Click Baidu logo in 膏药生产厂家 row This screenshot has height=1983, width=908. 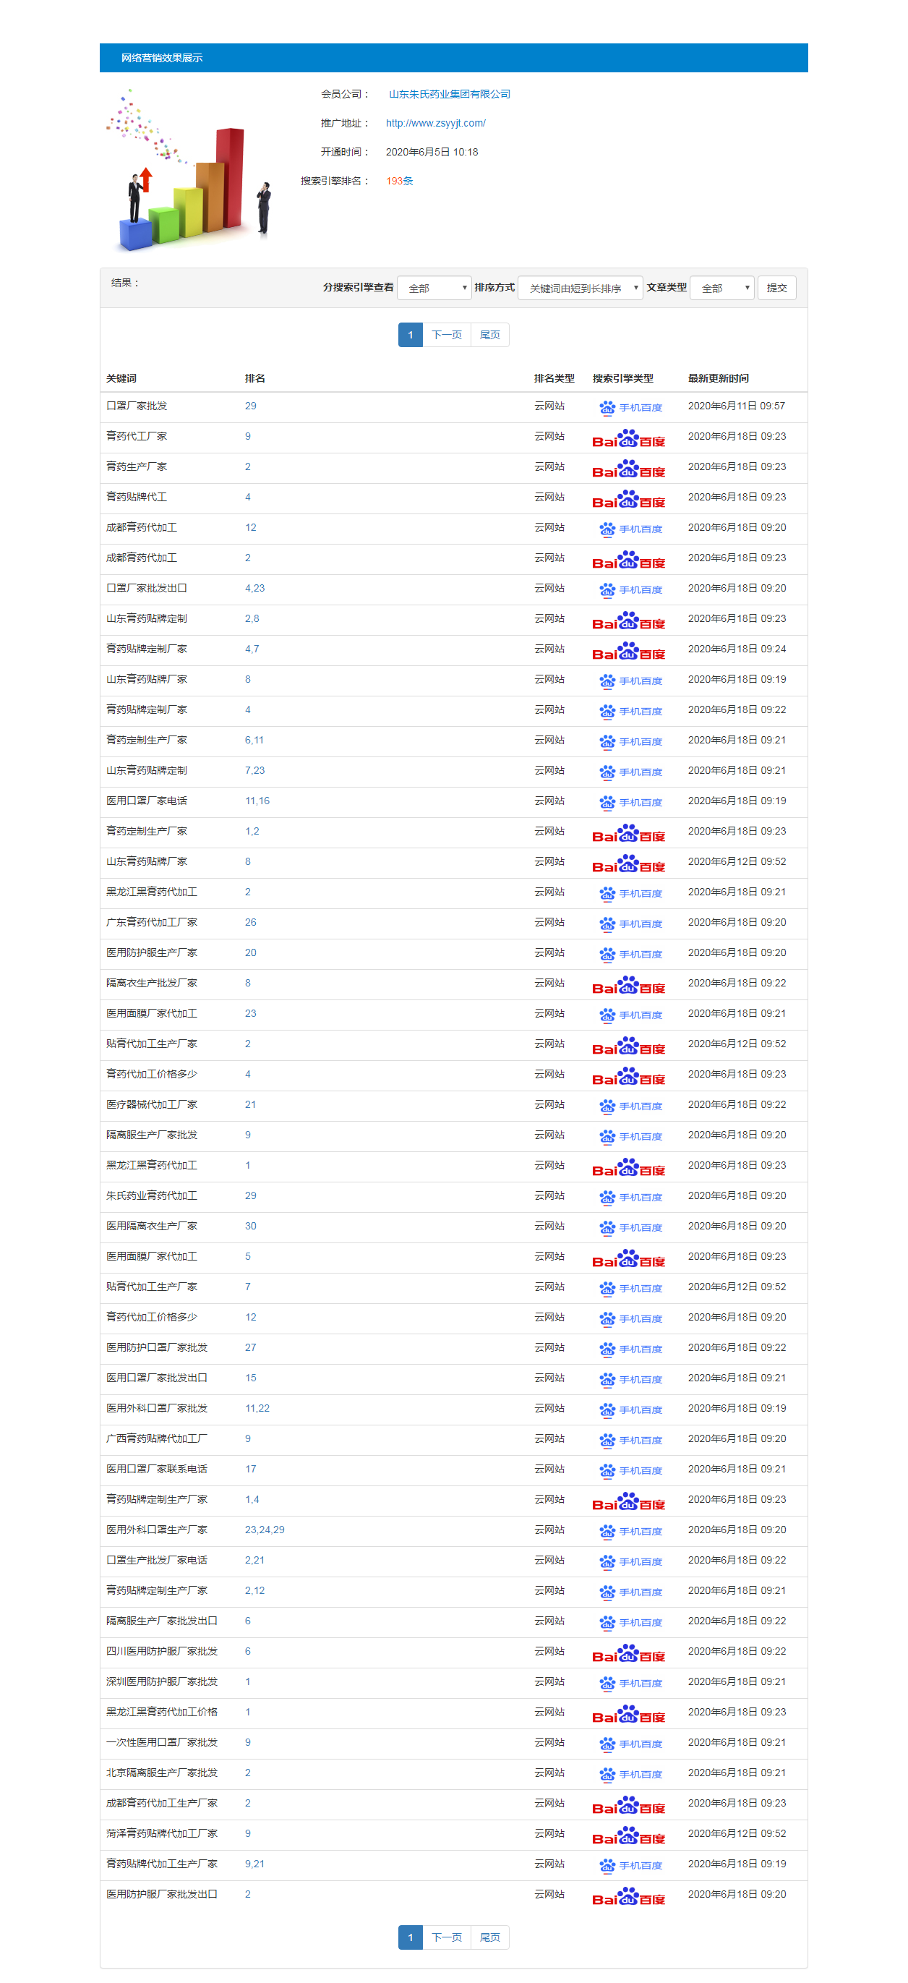pyautogui.click(x=628, y=469)
